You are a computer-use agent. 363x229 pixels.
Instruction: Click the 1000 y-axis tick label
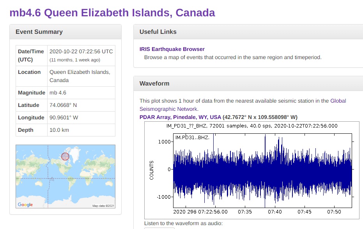pyautogui.click(x=165, y=142)
